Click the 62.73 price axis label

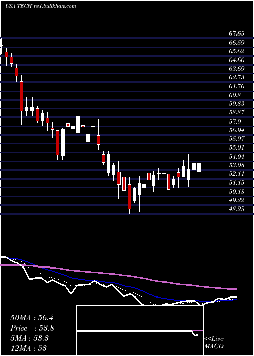pos(237,77)
